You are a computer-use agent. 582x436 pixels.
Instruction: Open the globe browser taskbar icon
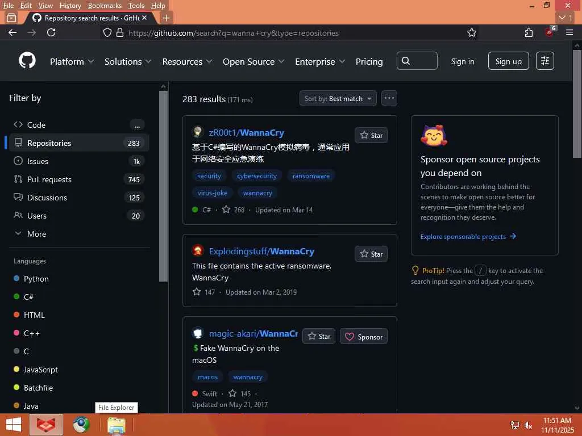(81, 425)
